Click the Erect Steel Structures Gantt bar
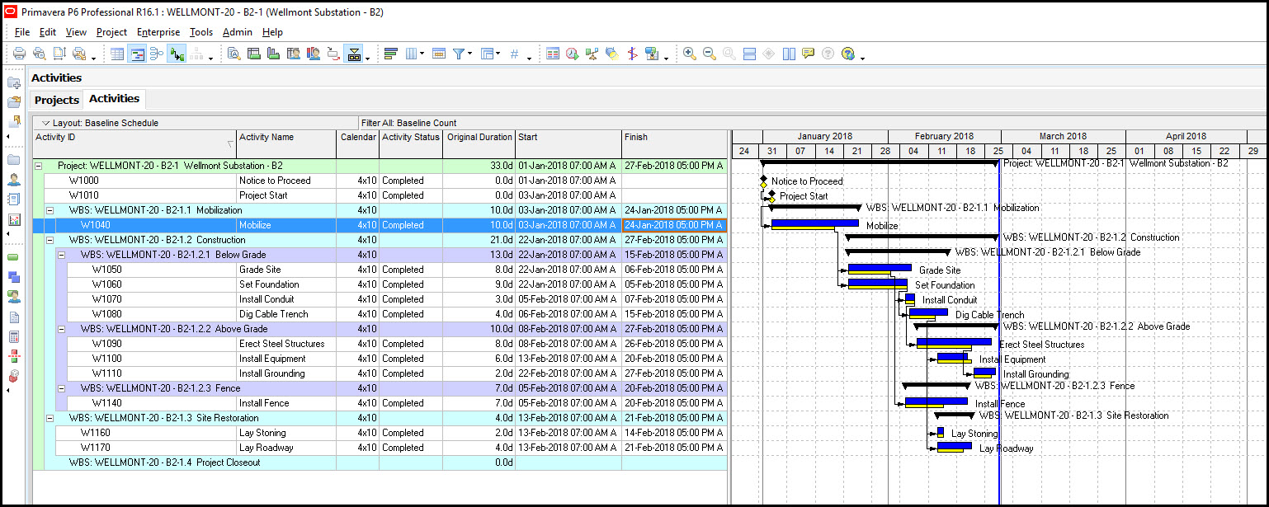Image resolution: width=1269 pixels, height=507 pixels. pyautogui.click(x=954, y=341)
